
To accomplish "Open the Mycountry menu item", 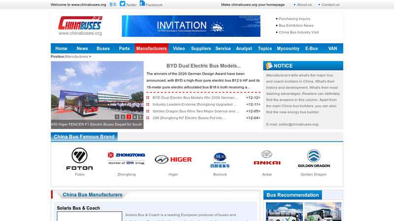I will (288, 48).
